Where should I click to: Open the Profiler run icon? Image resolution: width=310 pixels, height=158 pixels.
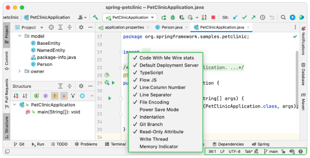(x=190, y=17)
